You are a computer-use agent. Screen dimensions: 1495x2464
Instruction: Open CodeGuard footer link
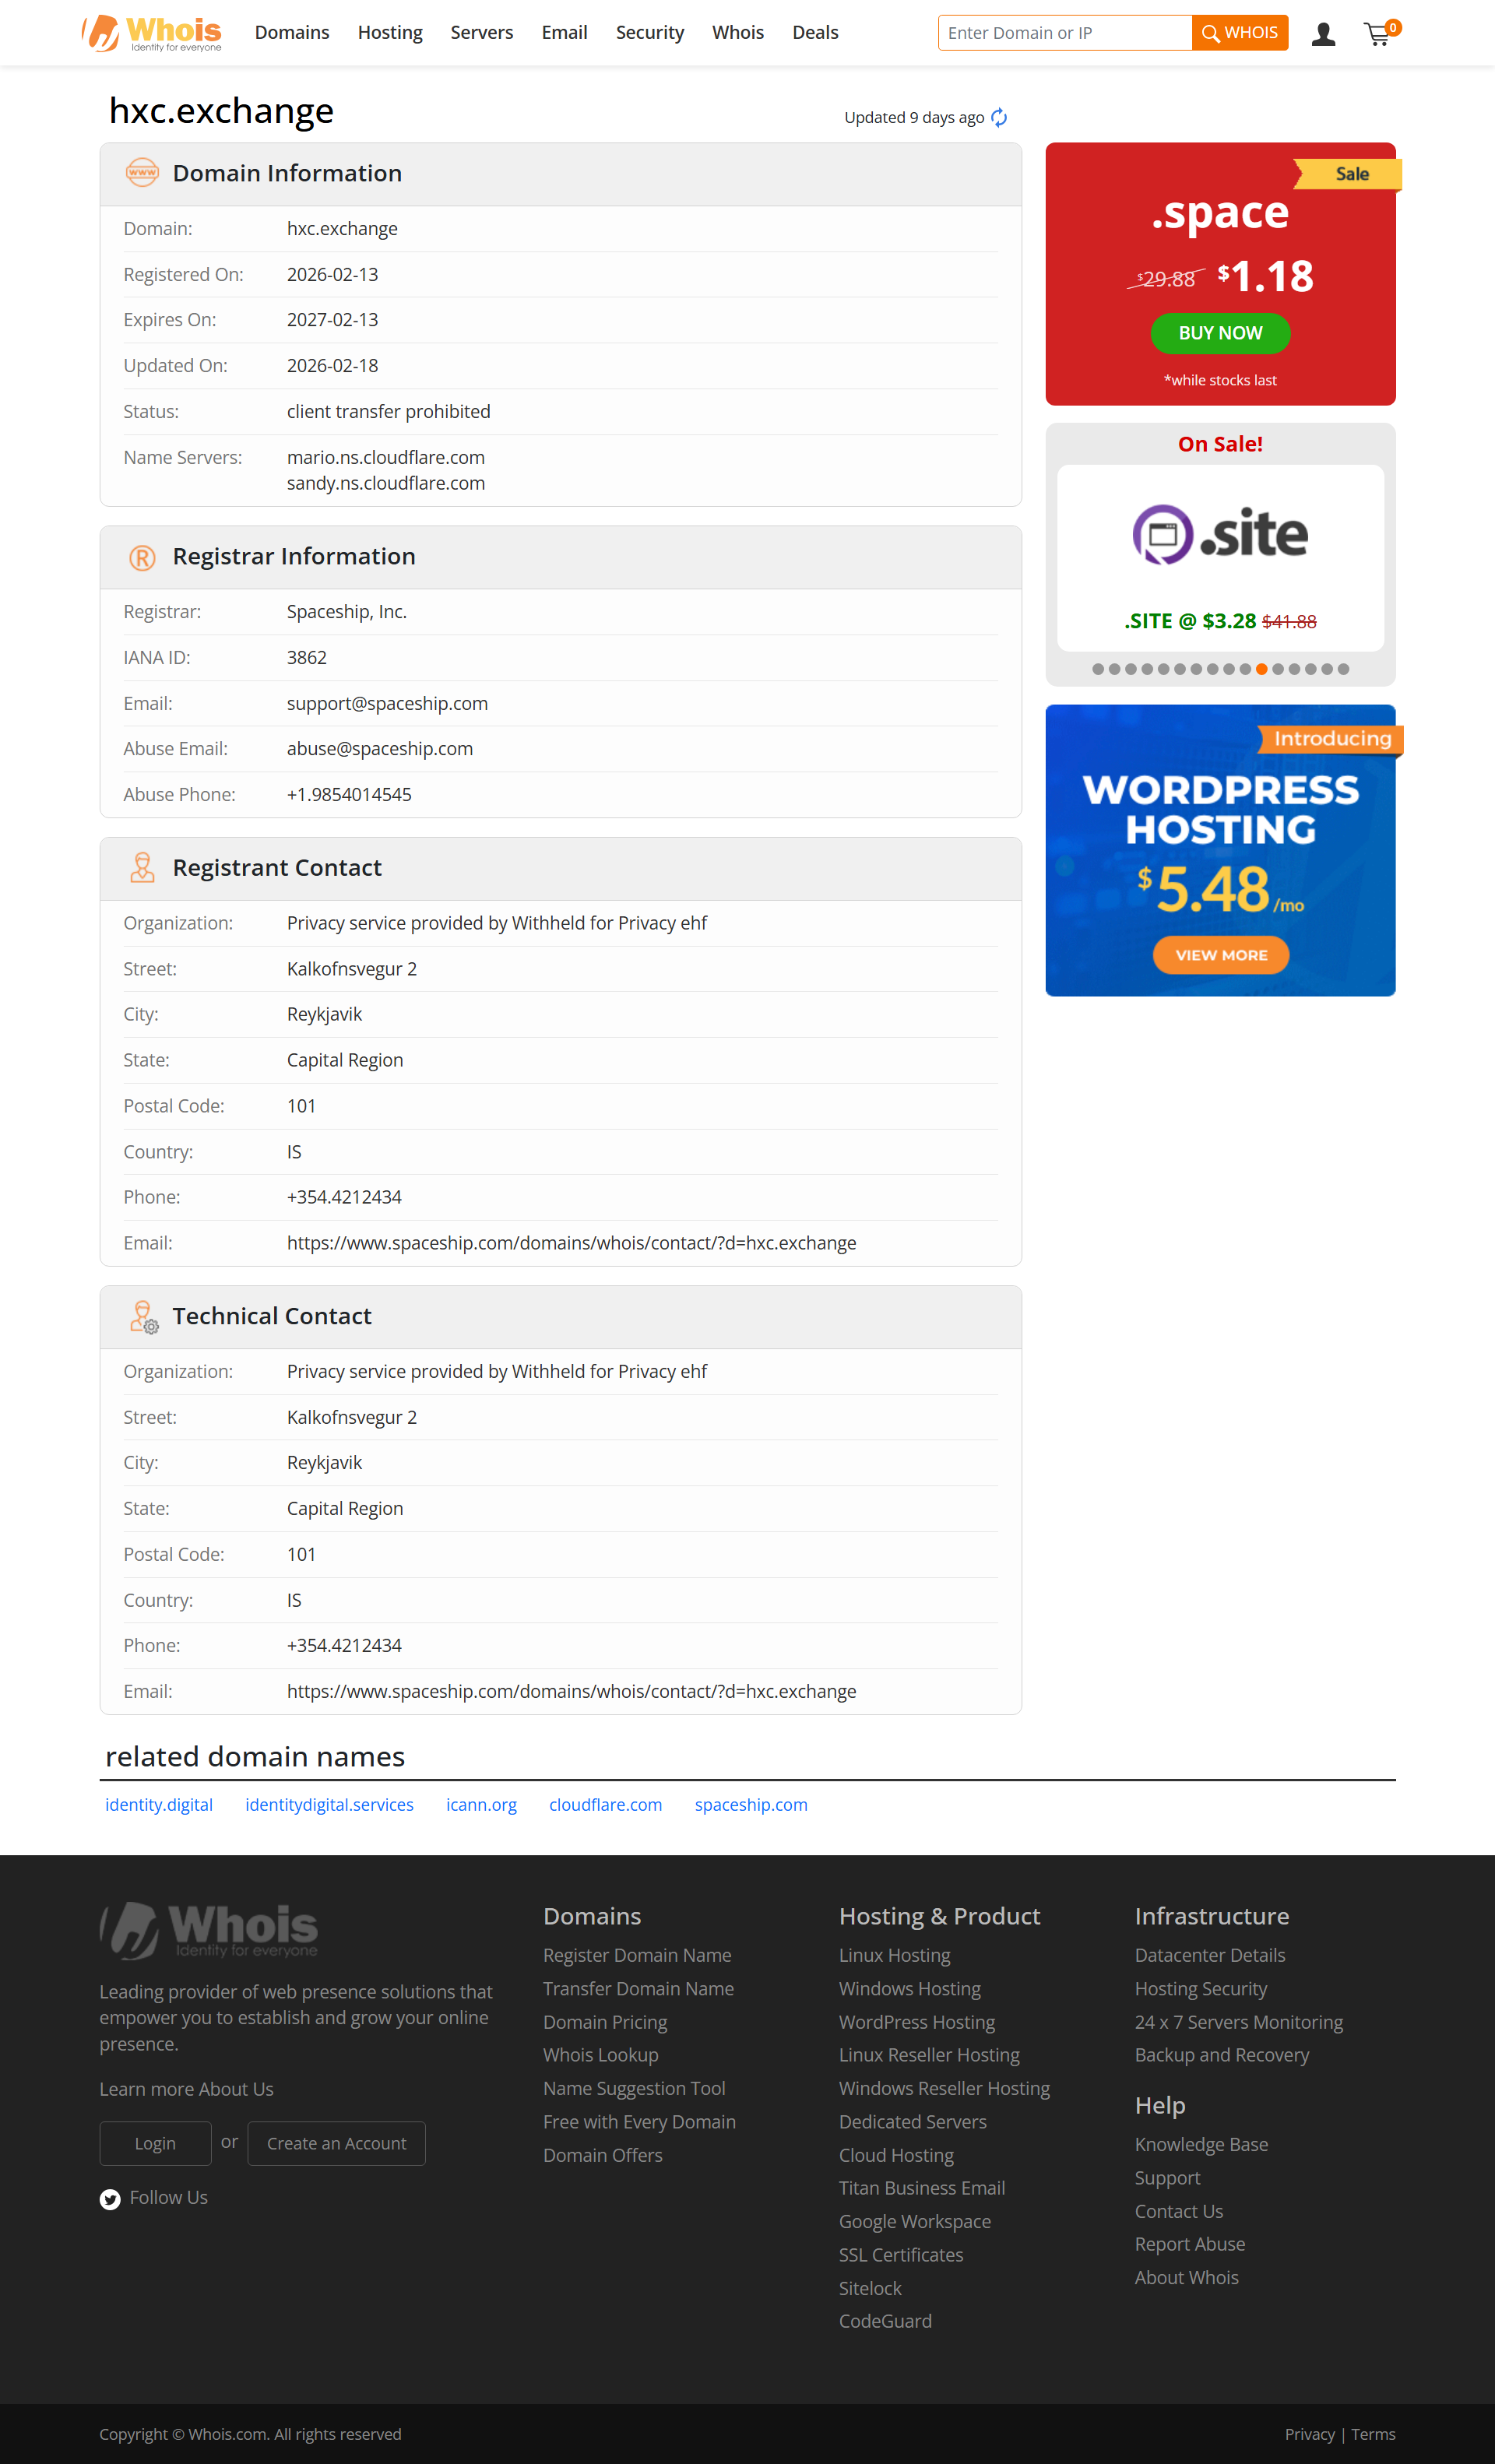pyautogui.click(x=885, y=2322)
